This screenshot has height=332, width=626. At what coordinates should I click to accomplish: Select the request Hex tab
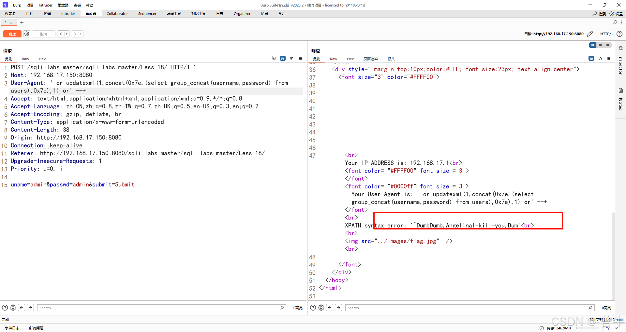(x=42, y=59)
